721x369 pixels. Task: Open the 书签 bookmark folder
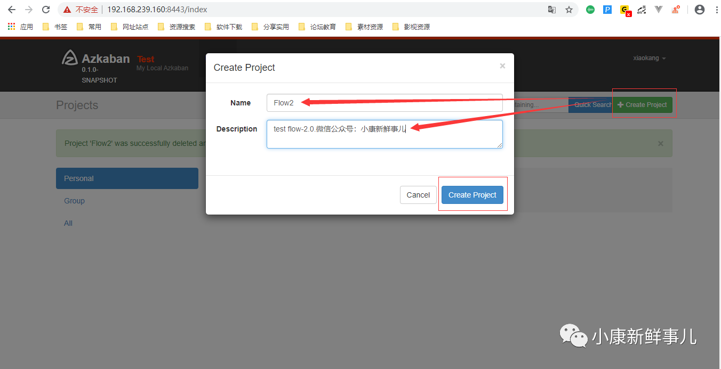54,27
